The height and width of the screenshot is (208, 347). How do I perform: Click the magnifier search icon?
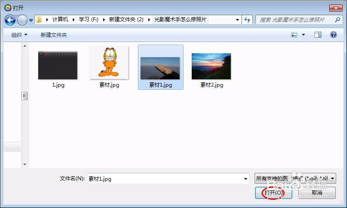point(337,20)
